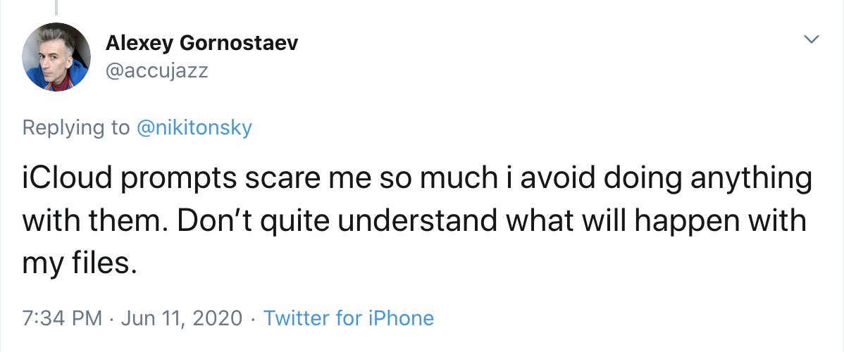Click the thread connector line above the avatar

click(56, 7)
